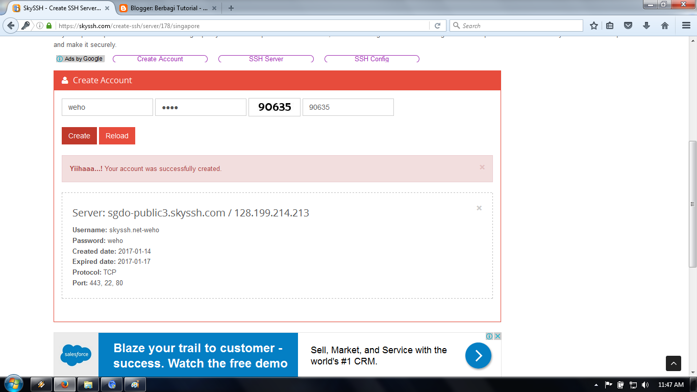The image size is (697, 392).
Task: Open Windows Explorer from the taskbar
Action: pyautogui.click(x=88, y=384)
